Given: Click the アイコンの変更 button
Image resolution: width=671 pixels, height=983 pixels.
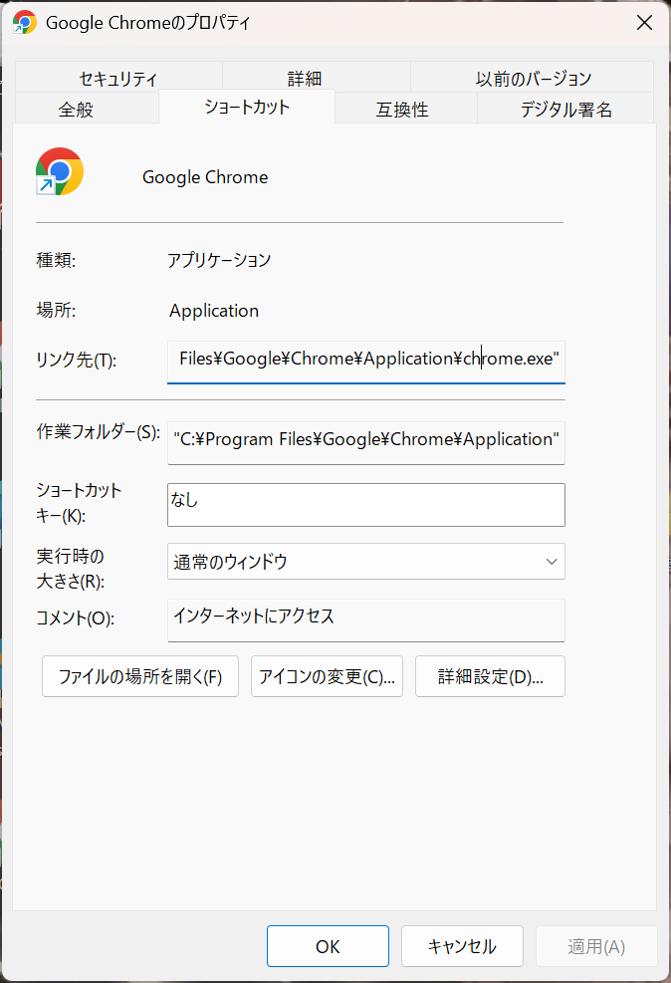Looking at the screenshot, I should pyautogui.click(x=327, y=677).
